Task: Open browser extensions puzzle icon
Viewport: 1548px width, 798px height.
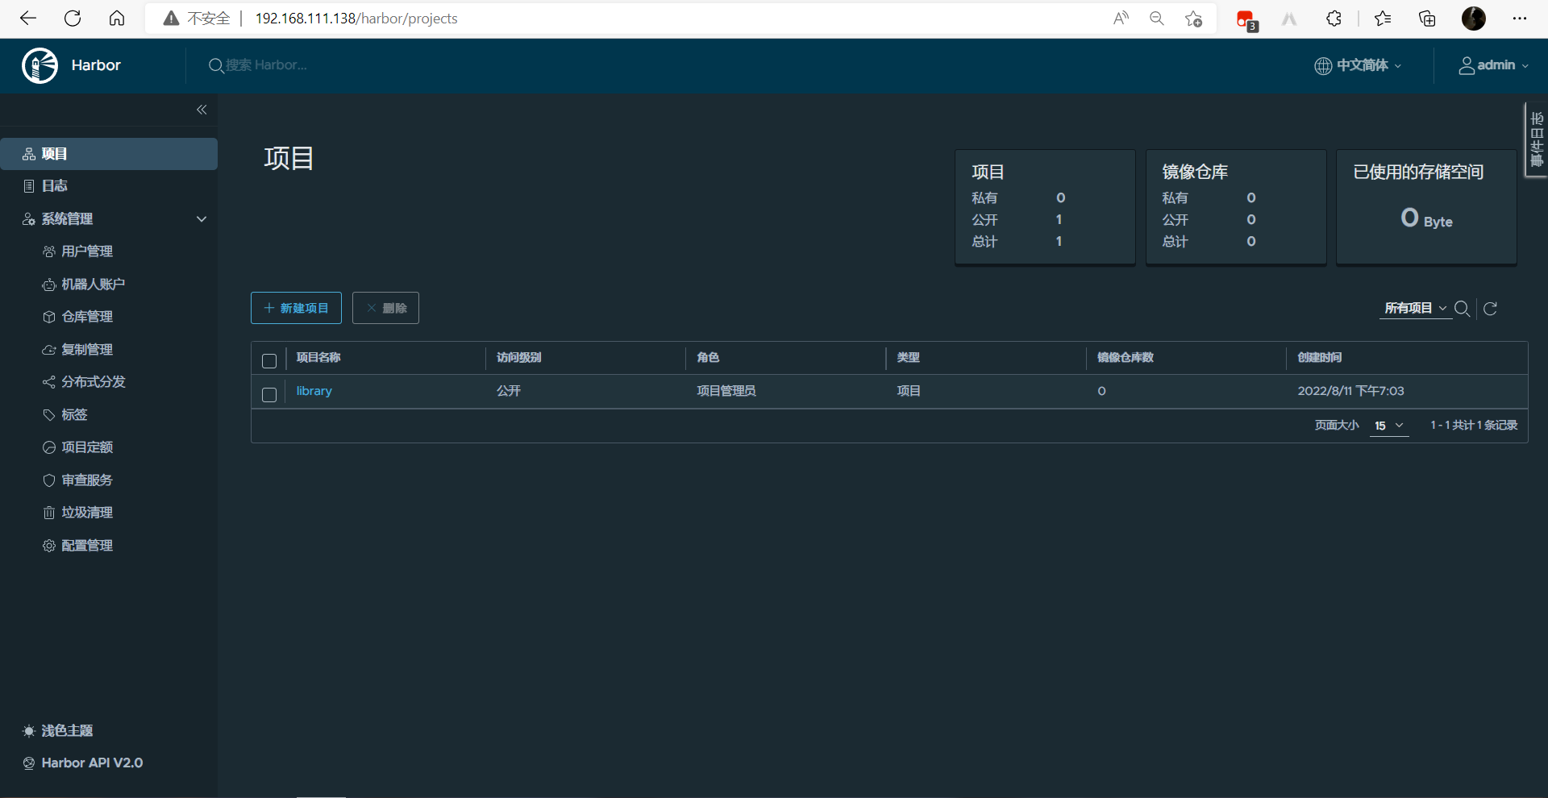Action: (1334, 19)
